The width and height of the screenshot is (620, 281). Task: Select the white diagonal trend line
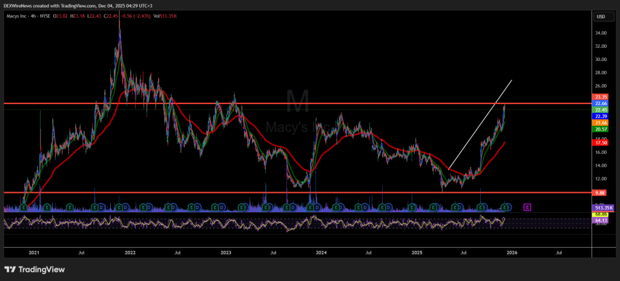[x=480, y=124]
